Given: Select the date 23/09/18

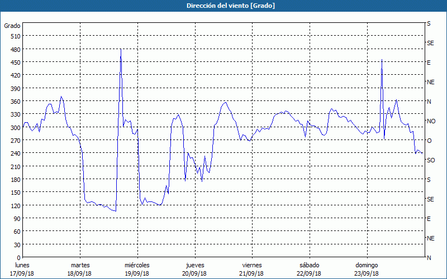Looking at the screenshot, I should click(x=367, y=273).
